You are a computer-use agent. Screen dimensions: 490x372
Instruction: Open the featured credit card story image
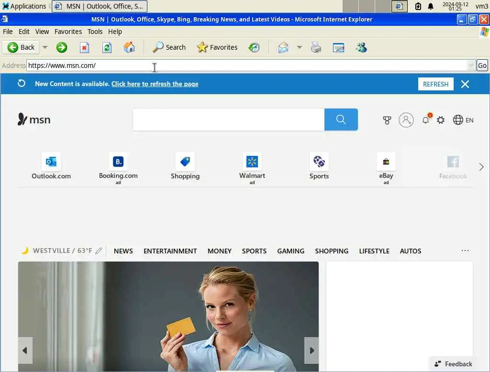coord(168,317)
